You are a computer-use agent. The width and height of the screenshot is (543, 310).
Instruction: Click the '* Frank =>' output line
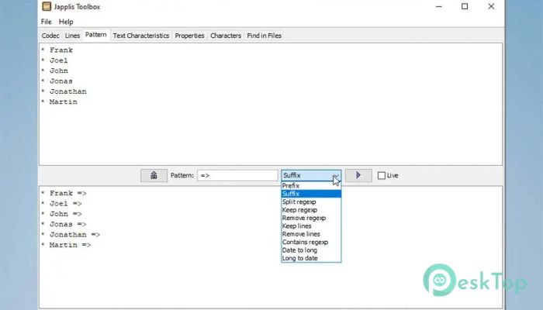(x=64, y=194)
